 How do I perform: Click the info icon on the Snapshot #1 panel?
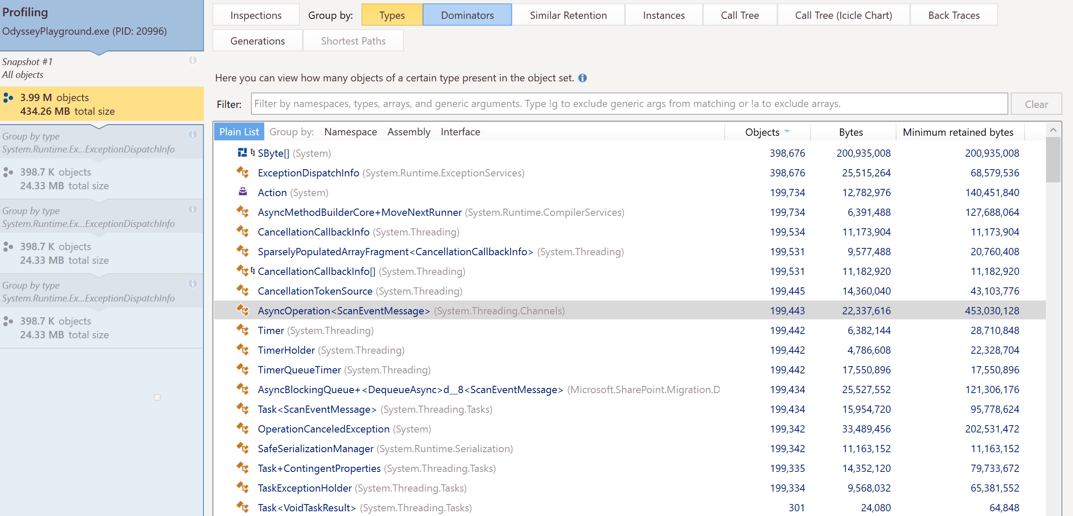194,61
